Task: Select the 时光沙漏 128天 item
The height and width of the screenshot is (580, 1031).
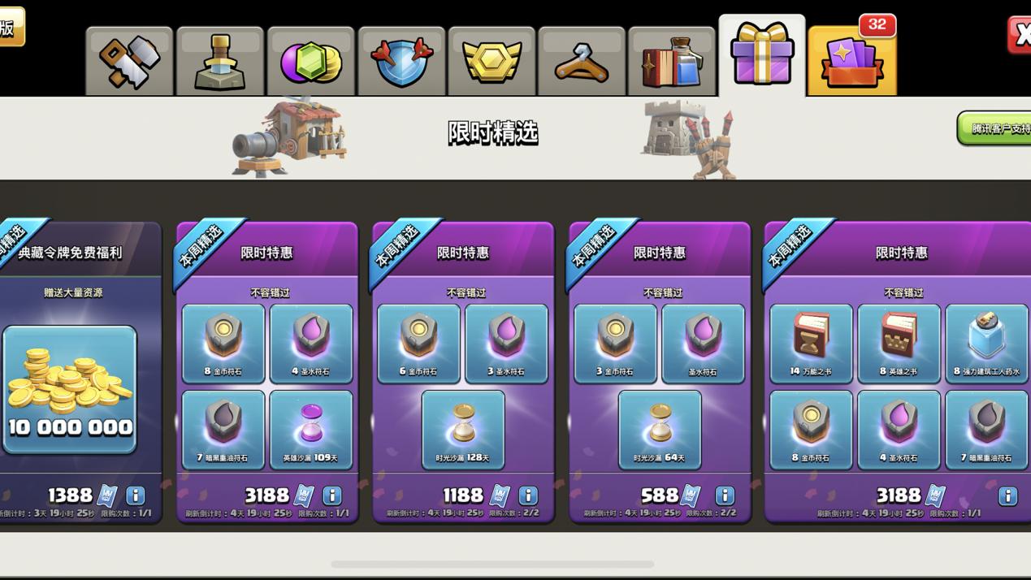Action: pyautogui.click(x=463, y=430)
